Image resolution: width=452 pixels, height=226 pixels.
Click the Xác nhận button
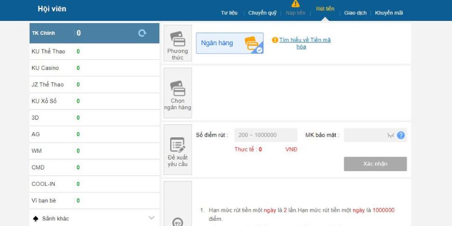375,164
